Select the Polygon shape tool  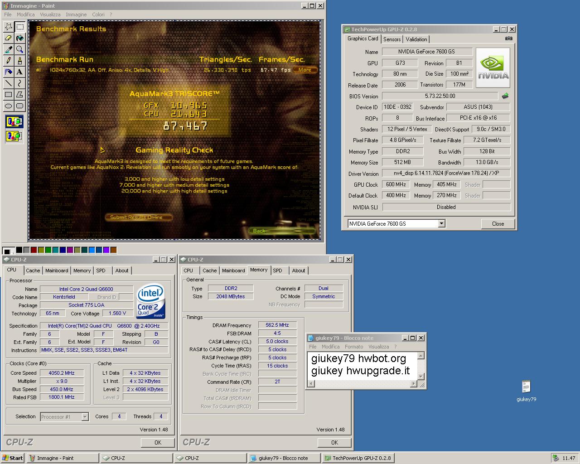pos(20,94)
